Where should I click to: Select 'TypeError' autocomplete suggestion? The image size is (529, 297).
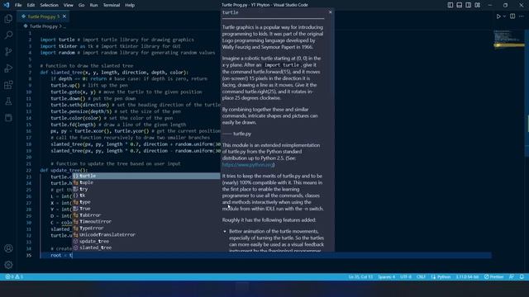click(x=146, y=228)
